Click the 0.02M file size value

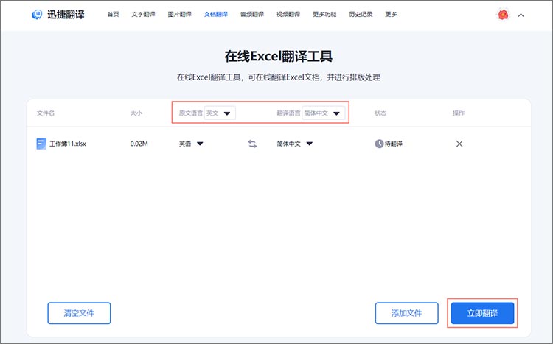coord(139,144)
